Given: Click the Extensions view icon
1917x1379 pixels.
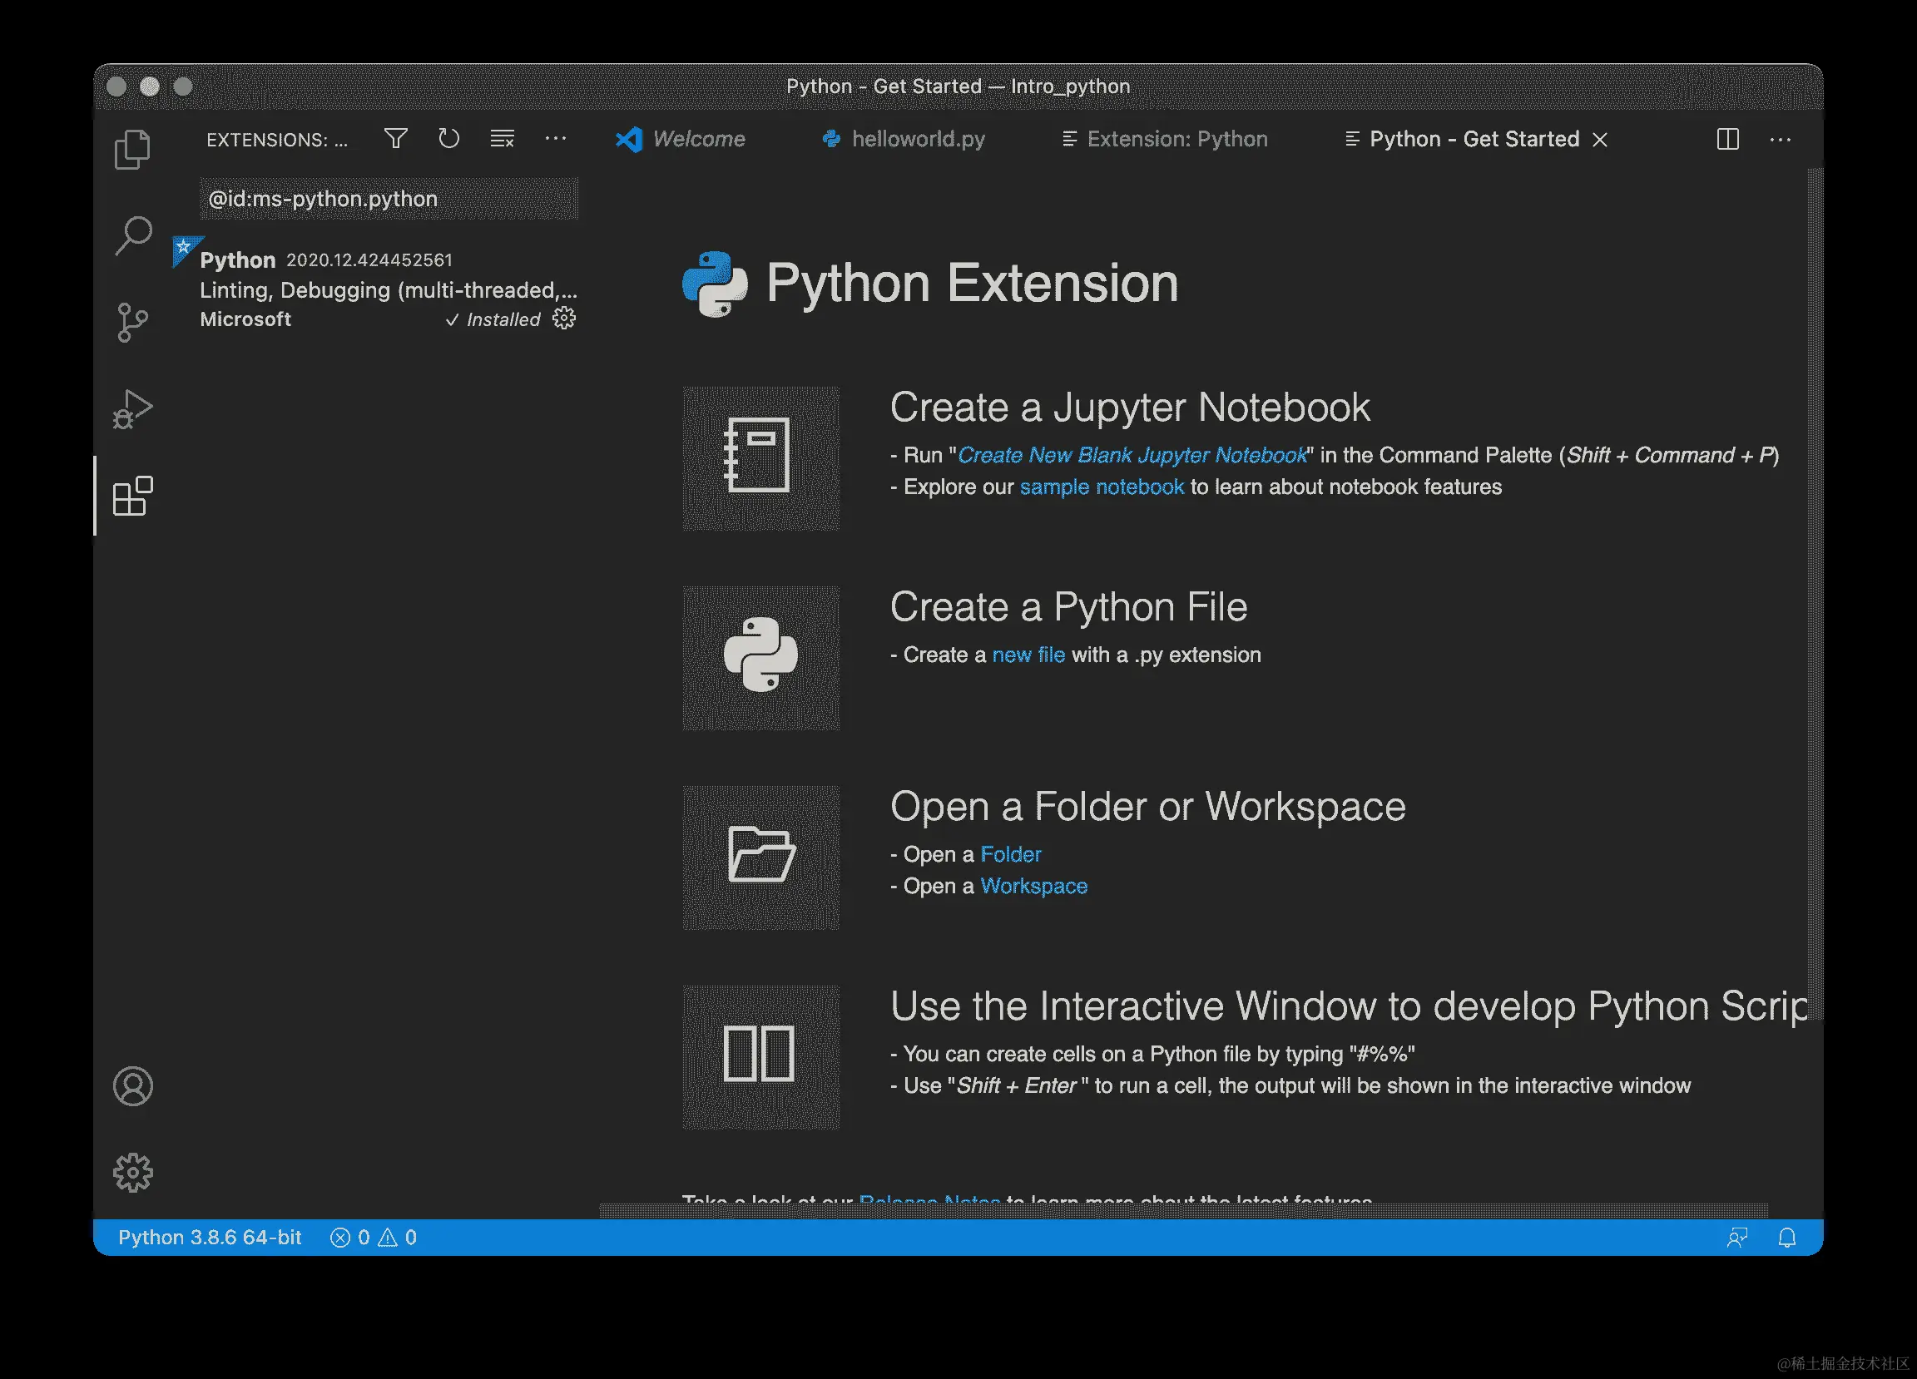Looking at the screenshot, I should (132, 496).
